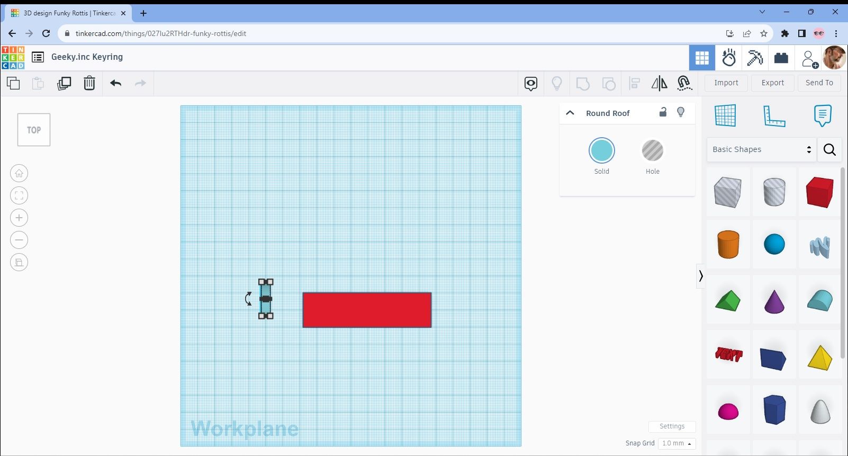This screenshot has height=456, width=848.
Task: Toggle show all lightbulb in toolbar
Action: [557, 83]
